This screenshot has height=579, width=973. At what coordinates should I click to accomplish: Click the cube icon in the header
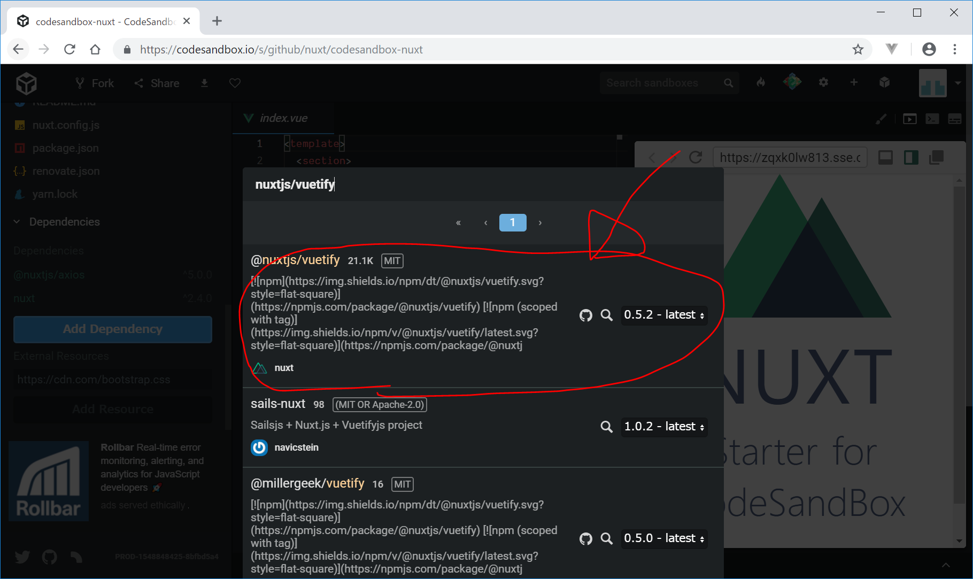pos(884,82)
